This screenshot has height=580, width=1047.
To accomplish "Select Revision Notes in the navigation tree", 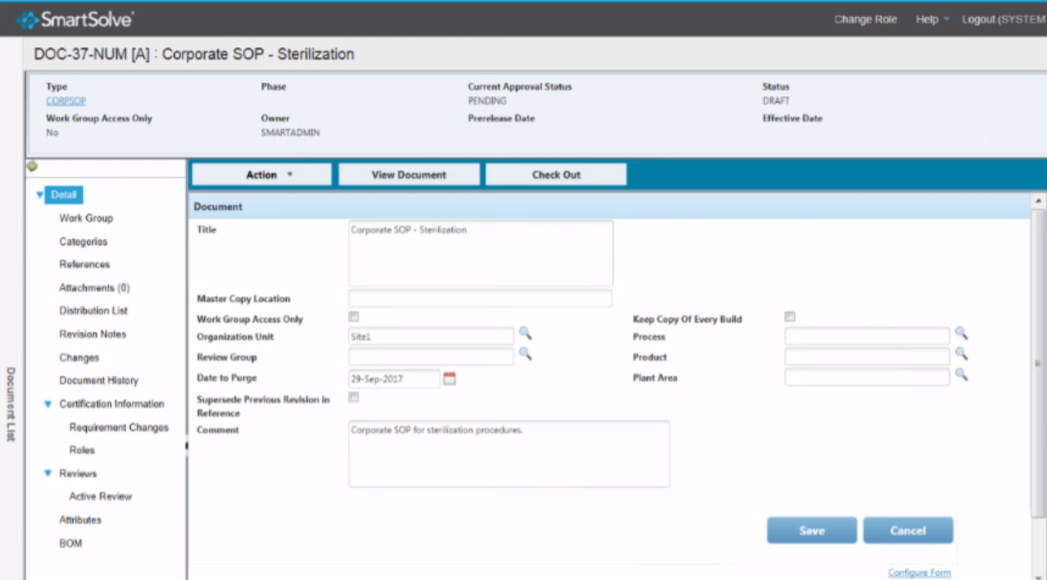I will coord(93,334).
